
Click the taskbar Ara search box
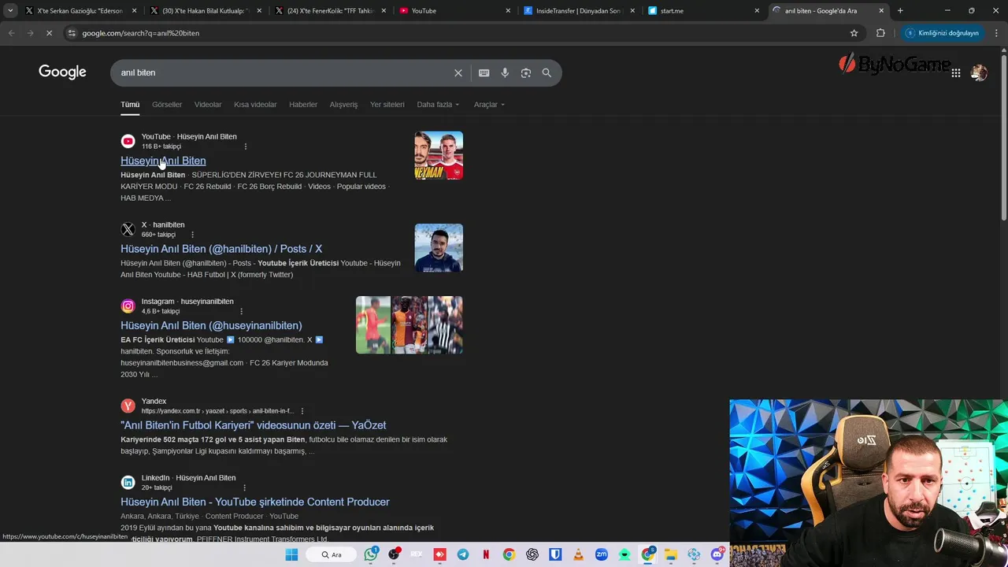331,554
